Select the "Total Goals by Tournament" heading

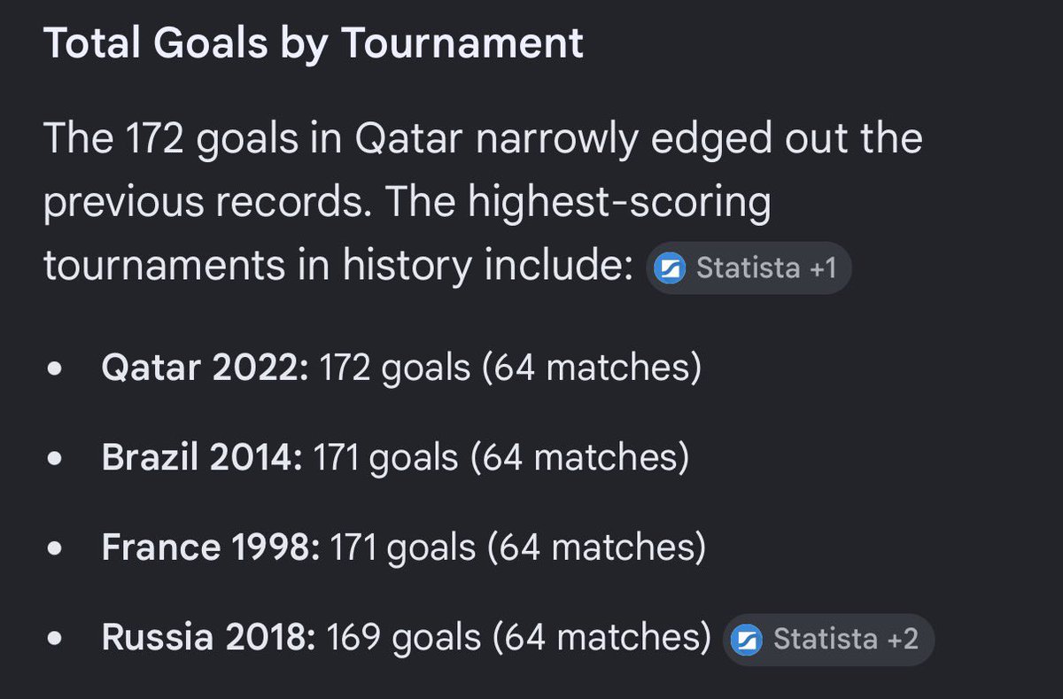tap(314, 43)
